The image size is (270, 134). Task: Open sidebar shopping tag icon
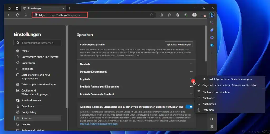point(212,30)
